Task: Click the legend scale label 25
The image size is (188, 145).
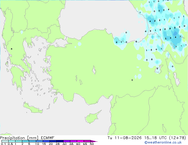Action: click(x=58, y=144)
